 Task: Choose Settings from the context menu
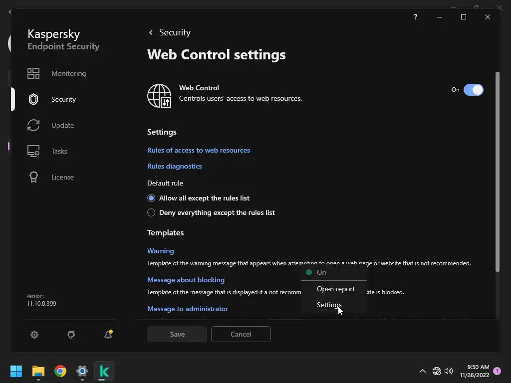click(329, 305)
